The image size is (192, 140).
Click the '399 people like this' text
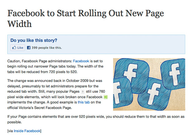[47, 48]
